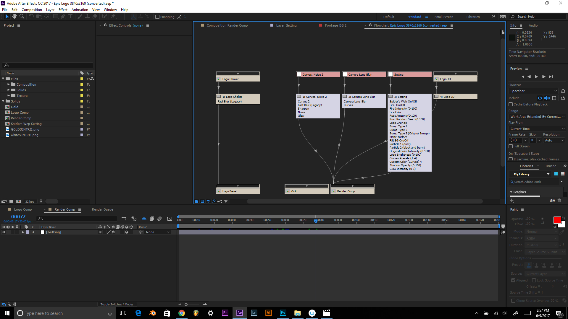Click the red color swatch in Paint panel
This screenshot has height=319, width=568.
tap(557, 220)
